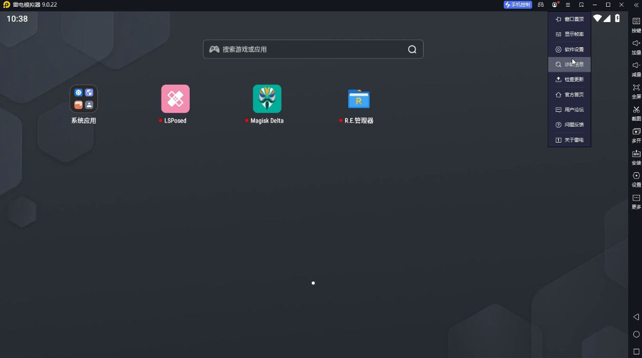This screenshot has height=358, width=642.
Task: Open 用户论坛 from the menu
Action: tap(569, 110)
